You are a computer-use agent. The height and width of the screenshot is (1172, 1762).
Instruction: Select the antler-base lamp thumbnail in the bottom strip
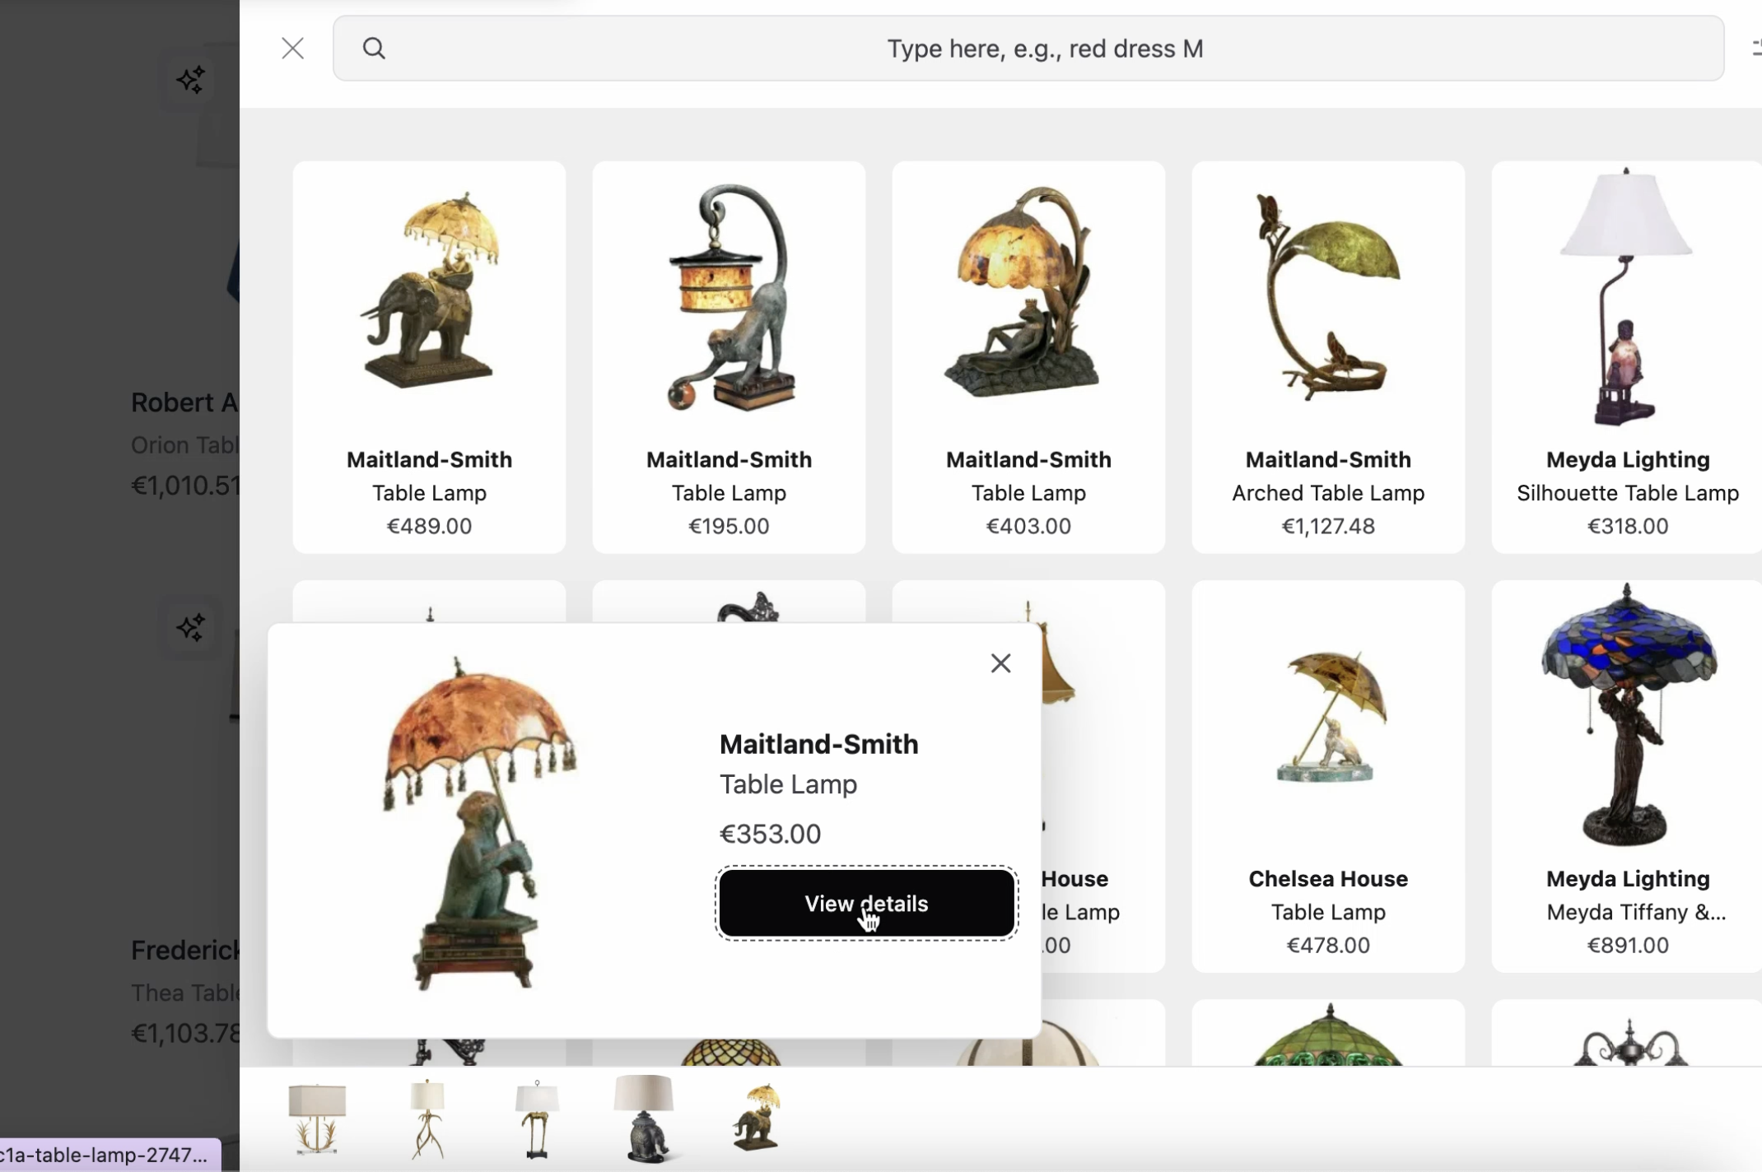(428, 1118)
